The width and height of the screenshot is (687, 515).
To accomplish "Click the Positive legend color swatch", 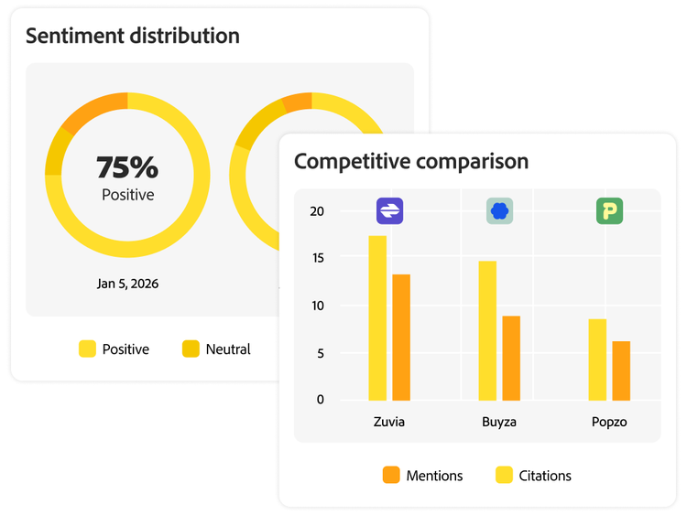I will click(x=88, y=349).
